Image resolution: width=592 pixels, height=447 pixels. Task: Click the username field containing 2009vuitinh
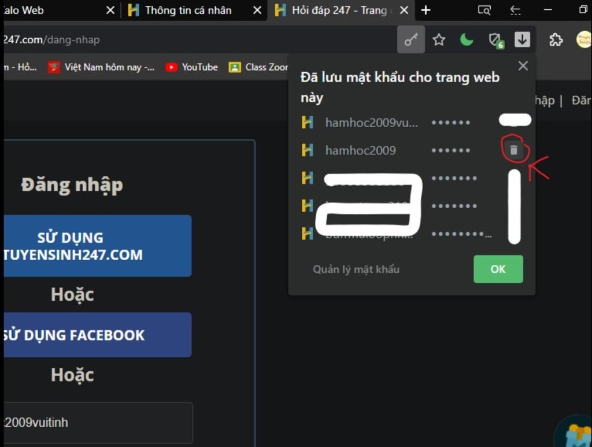[98, 423]
